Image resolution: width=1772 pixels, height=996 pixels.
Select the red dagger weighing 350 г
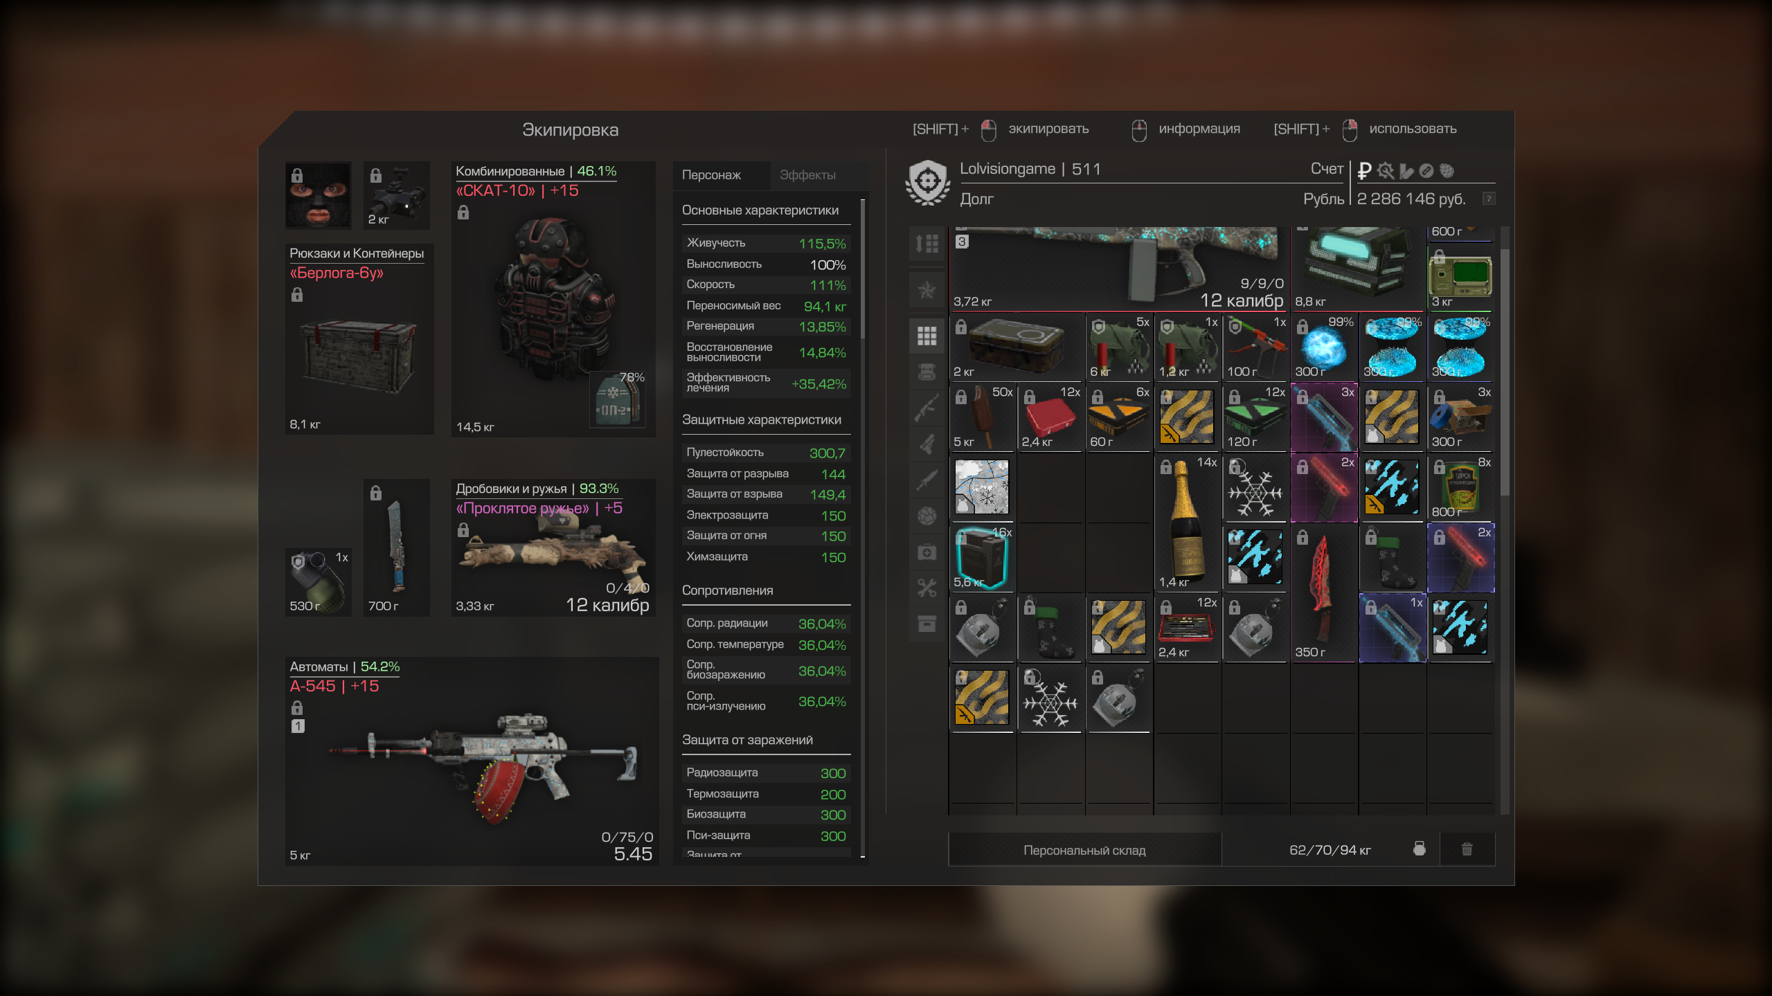pyautogui.click(x=1323, y=592)
